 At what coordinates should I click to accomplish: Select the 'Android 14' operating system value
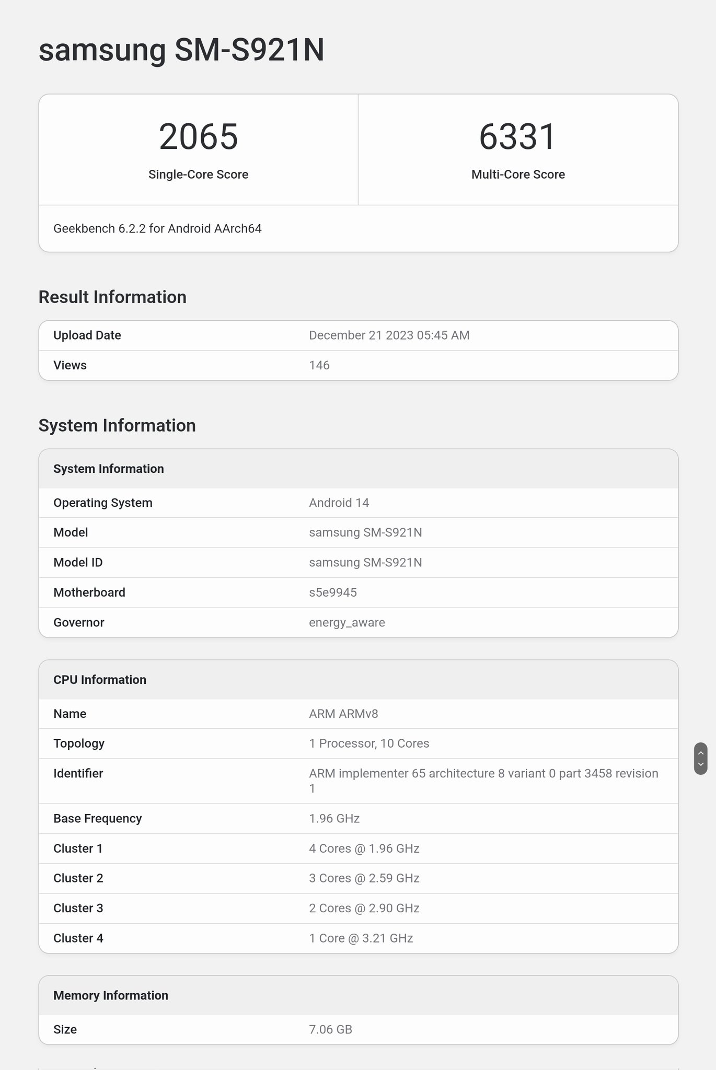(339, 503)
